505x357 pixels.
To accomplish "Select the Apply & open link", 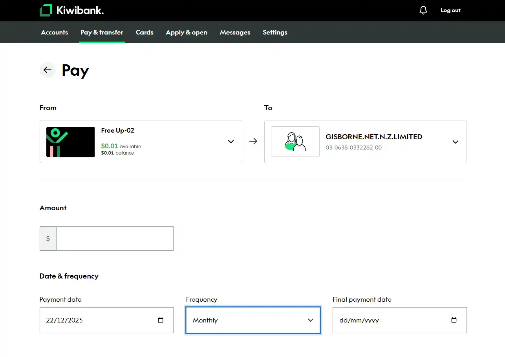I will point(187,32).
